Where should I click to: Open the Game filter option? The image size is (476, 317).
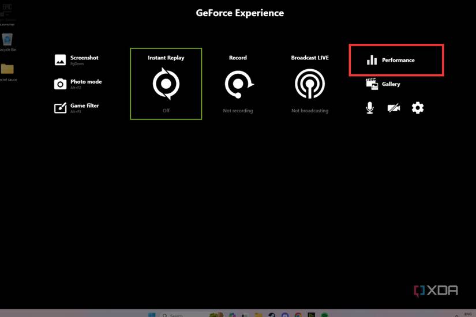tap(77, 108)
